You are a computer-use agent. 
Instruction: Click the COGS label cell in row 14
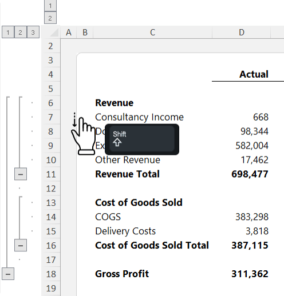tap(108, 217)
